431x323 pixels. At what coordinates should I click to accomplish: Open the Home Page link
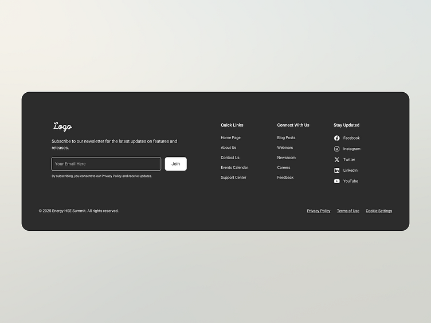[230, 137]
